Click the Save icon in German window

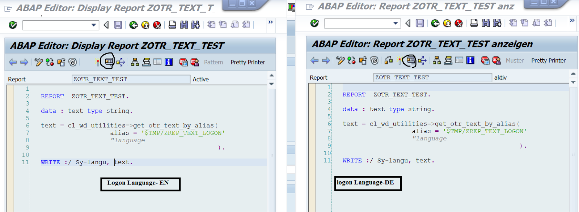(x=420, y=23)
